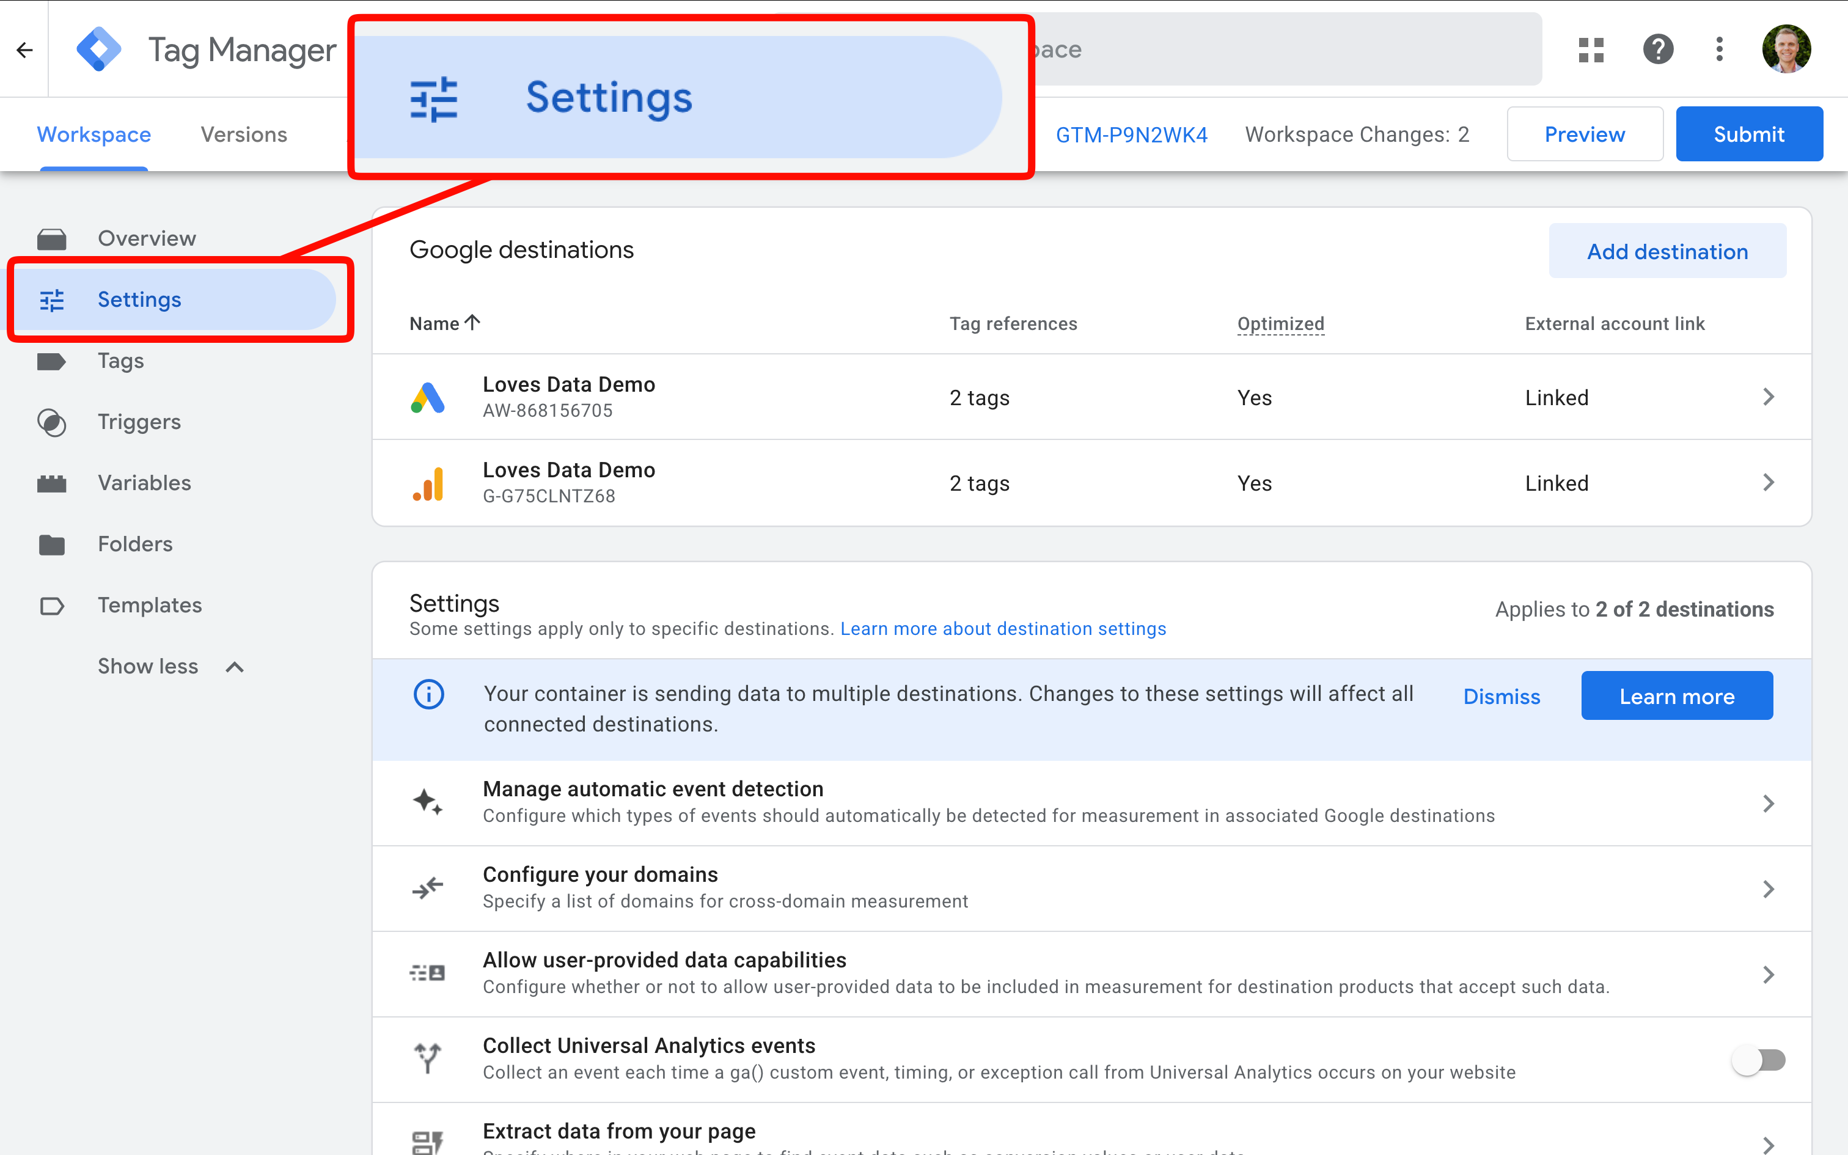
Task: Dismiss the multiple destinations notice
Action: [1502, 697]
